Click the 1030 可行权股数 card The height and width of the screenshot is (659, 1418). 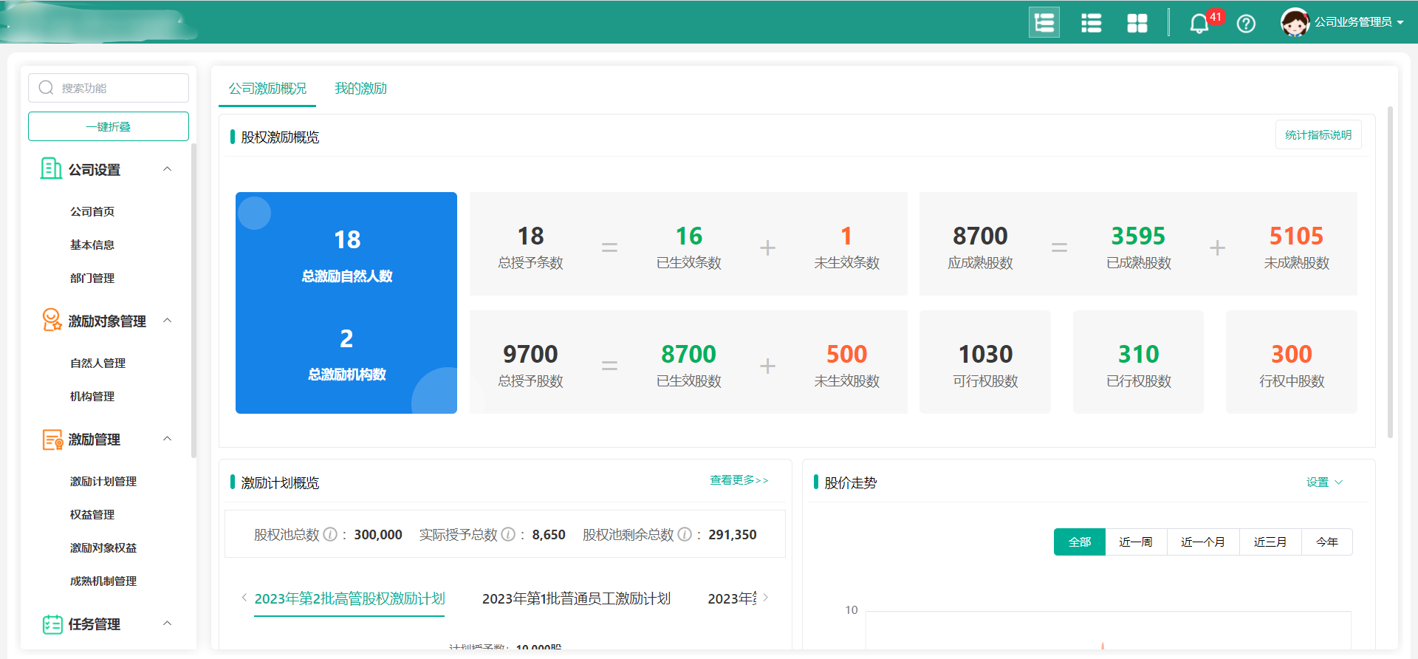click(x=985, y=362)
